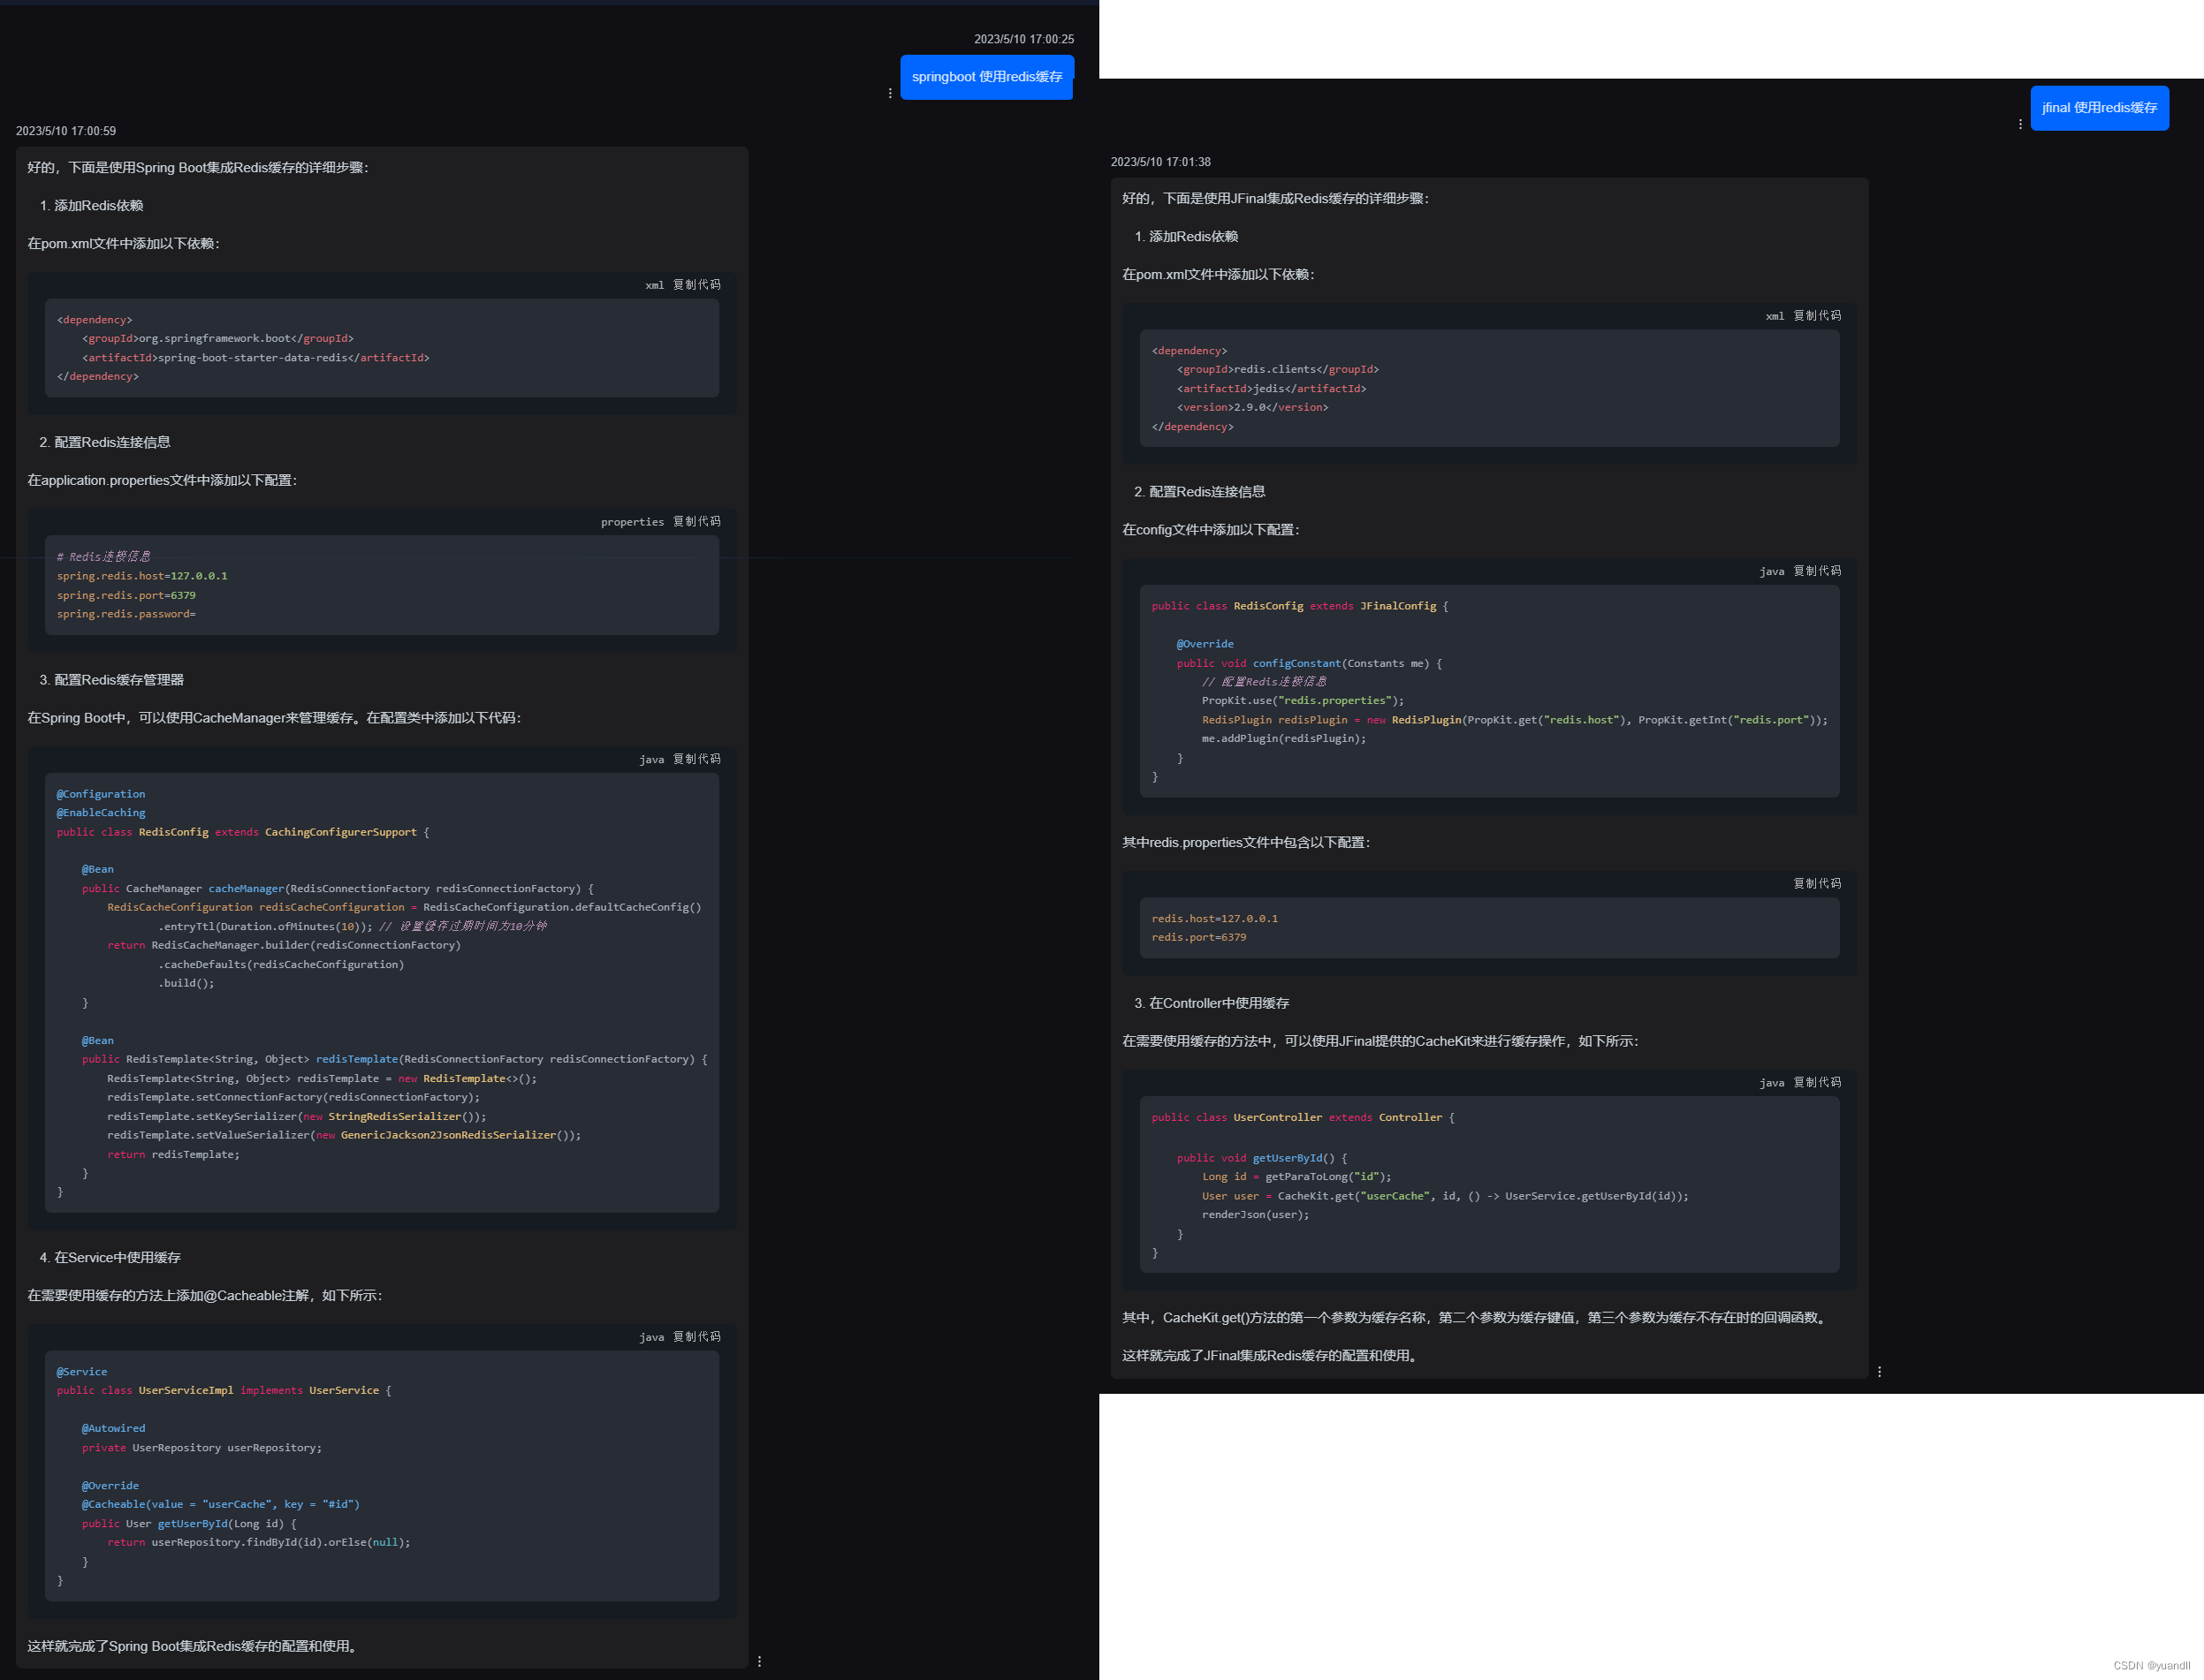Click 'renderJson(user);' code line
The image size is (2204, 1680).
(x=1255, y=1215)
